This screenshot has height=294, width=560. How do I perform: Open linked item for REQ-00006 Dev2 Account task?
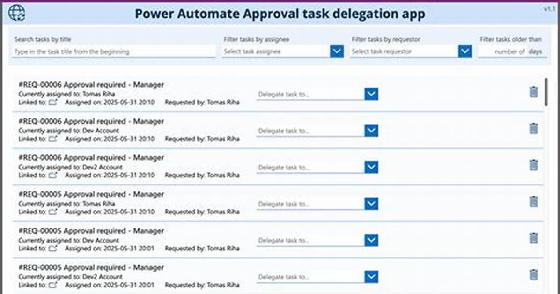click(x=53, y=175)
